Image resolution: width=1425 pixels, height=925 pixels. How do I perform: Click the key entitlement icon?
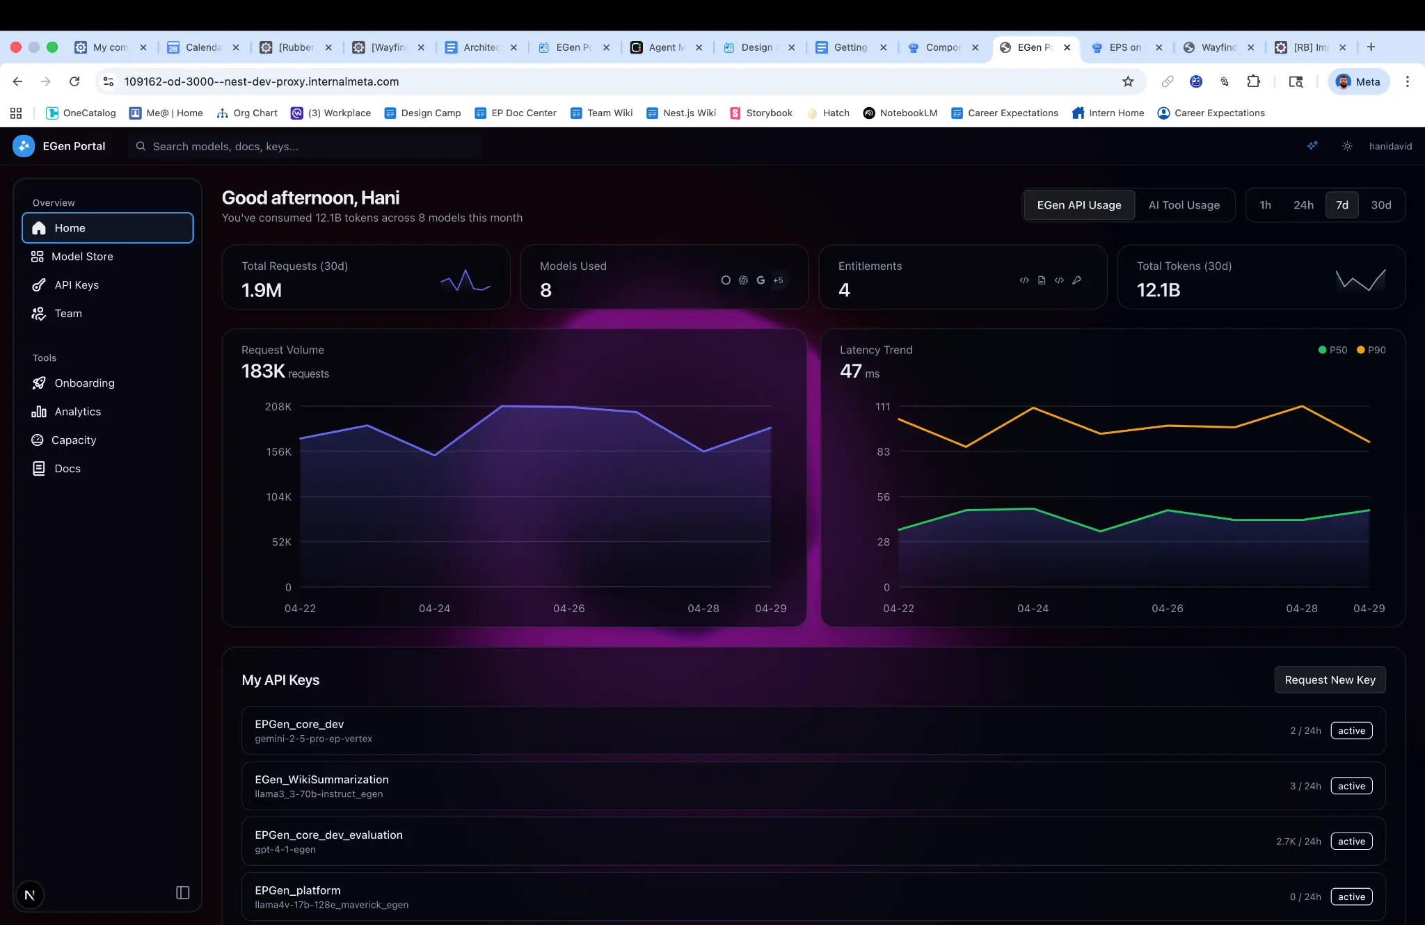1077,280
